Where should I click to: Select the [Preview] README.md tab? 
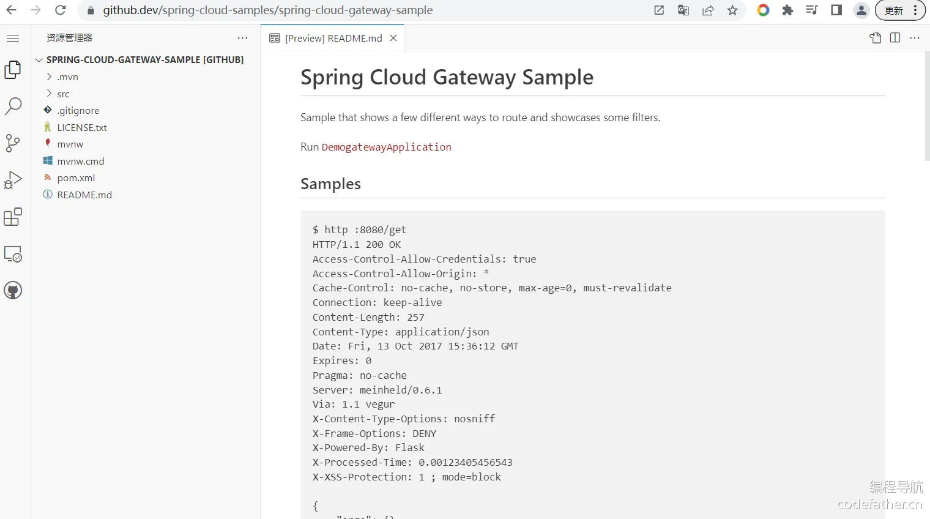(x=332, y=38)
